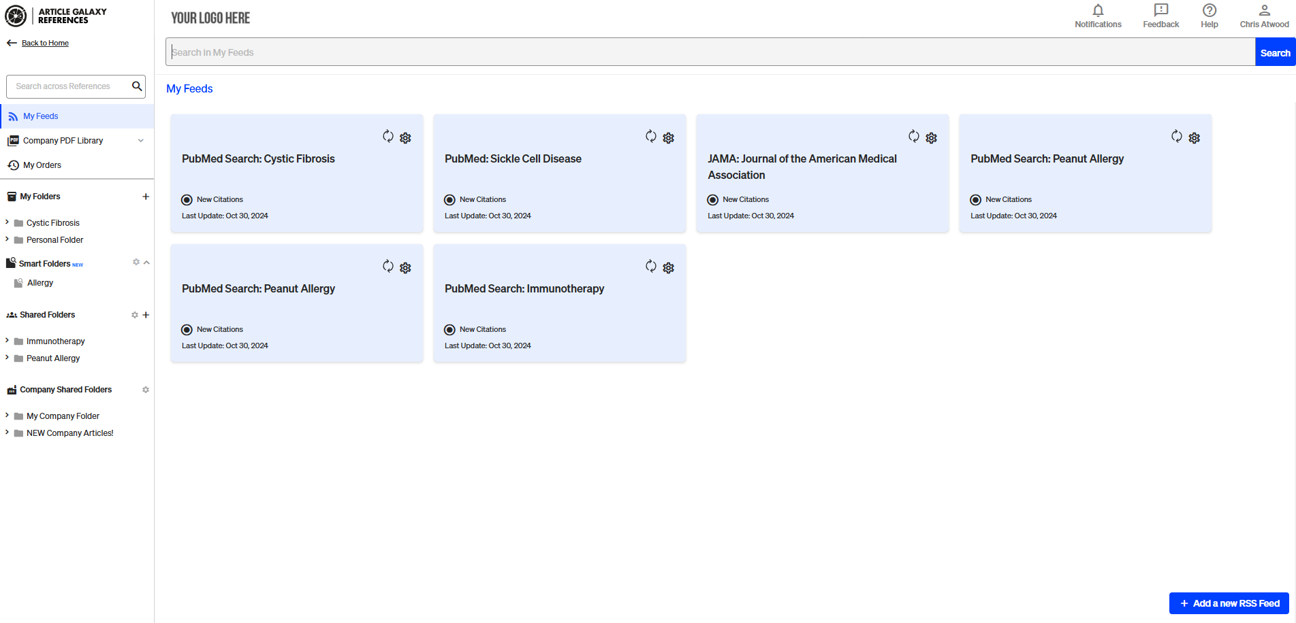The image size is (1296, 623).
Task: Focus the Search across References field
Action: (68, 86)
